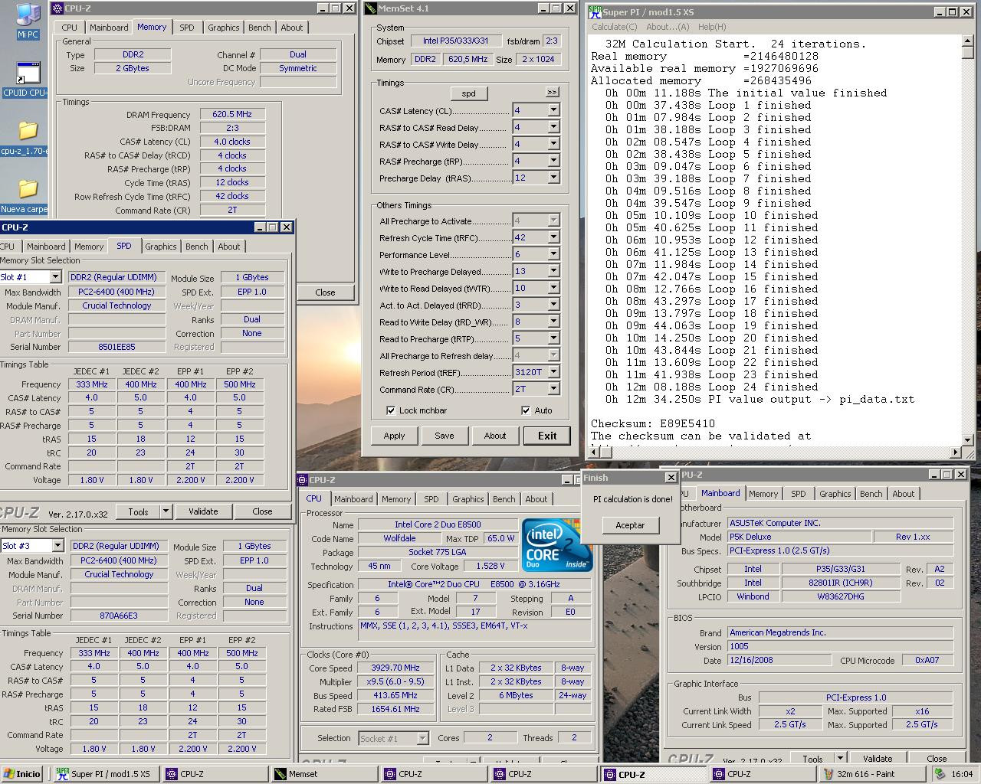
Task: Open the CPUID CPU-Z desktop shortcut
Action: (26, 80)
